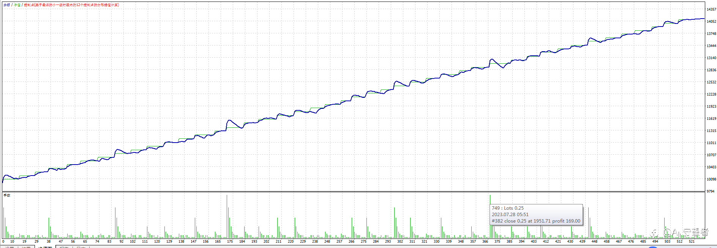Image resolution: width=717 pixels, height=248 pixels.
Task: Click the 14357 value on price axis
Action: pyautogui.click(x=711, y=9)
